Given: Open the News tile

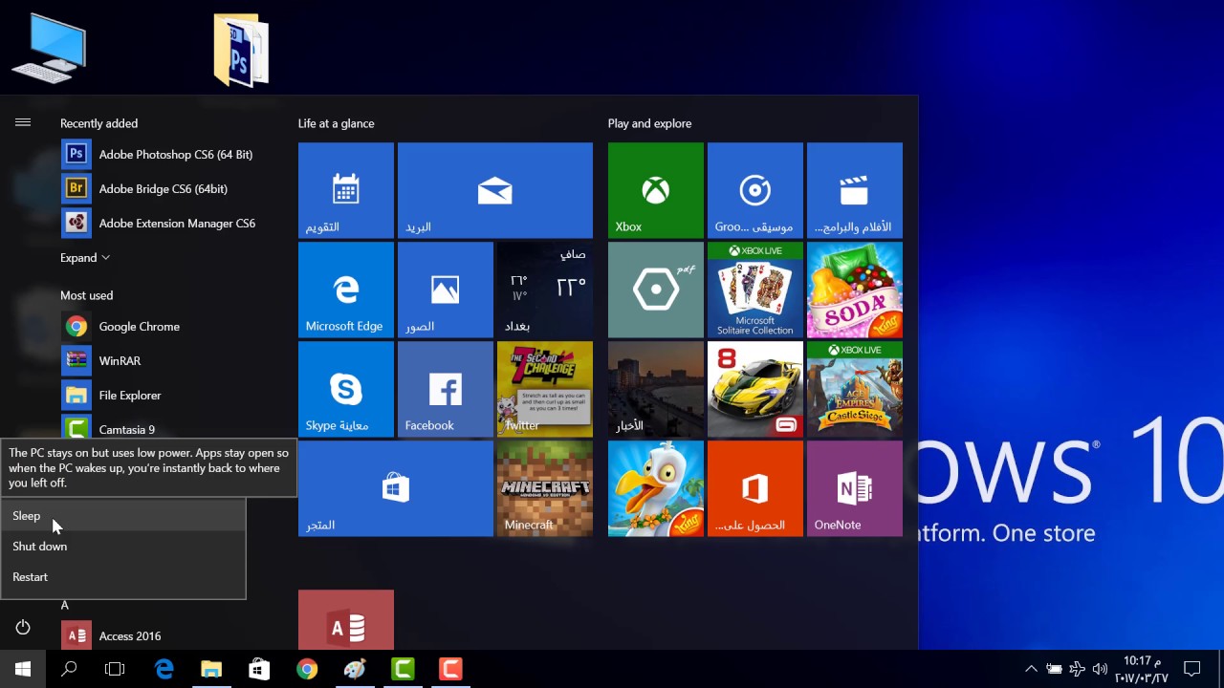Looking at the screenshot, I should pos(656,389).
